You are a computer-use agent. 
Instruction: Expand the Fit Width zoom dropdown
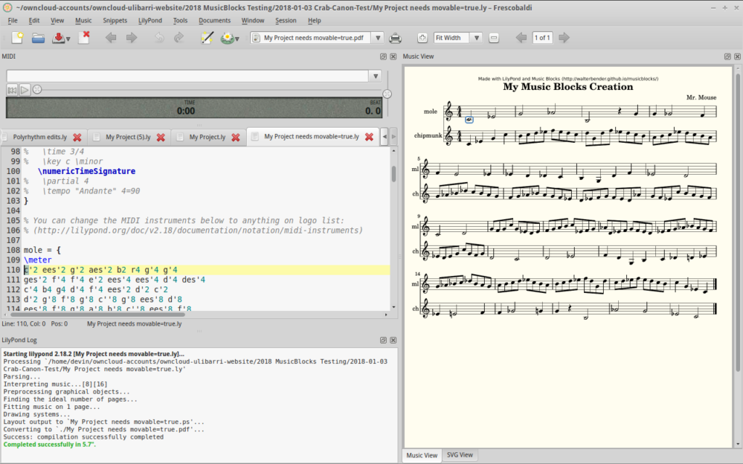pyautogui.click(x=476, y=38)
